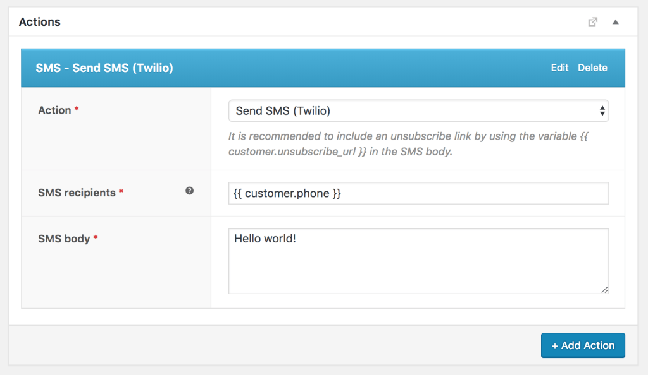Viewport: 648px width, 375px height.
Task: Delete the Send SMS (Twilio) action
Action: point(592,68)
